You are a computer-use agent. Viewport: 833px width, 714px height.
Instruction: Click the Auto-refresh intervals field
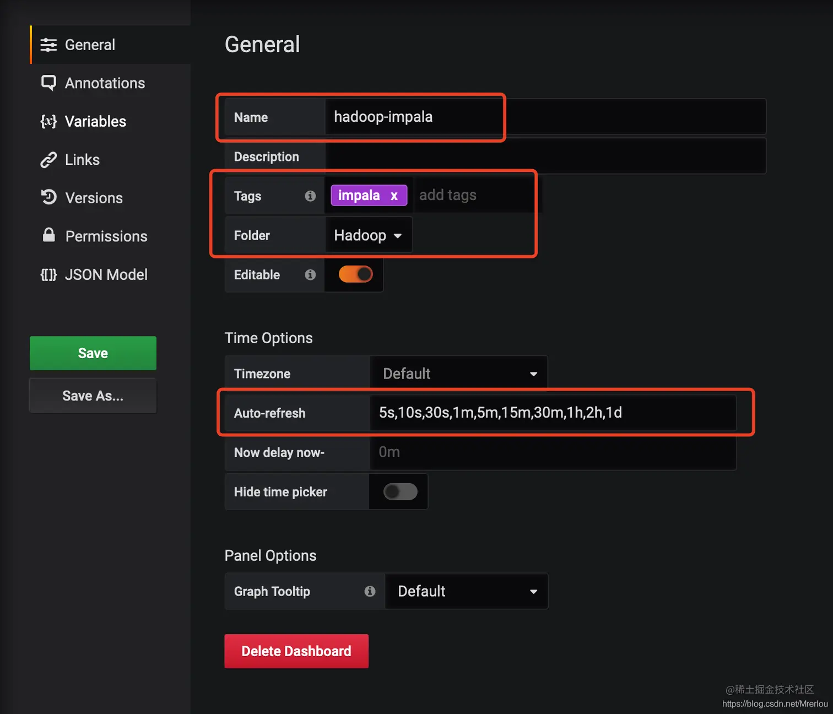[x=553, y=413]
